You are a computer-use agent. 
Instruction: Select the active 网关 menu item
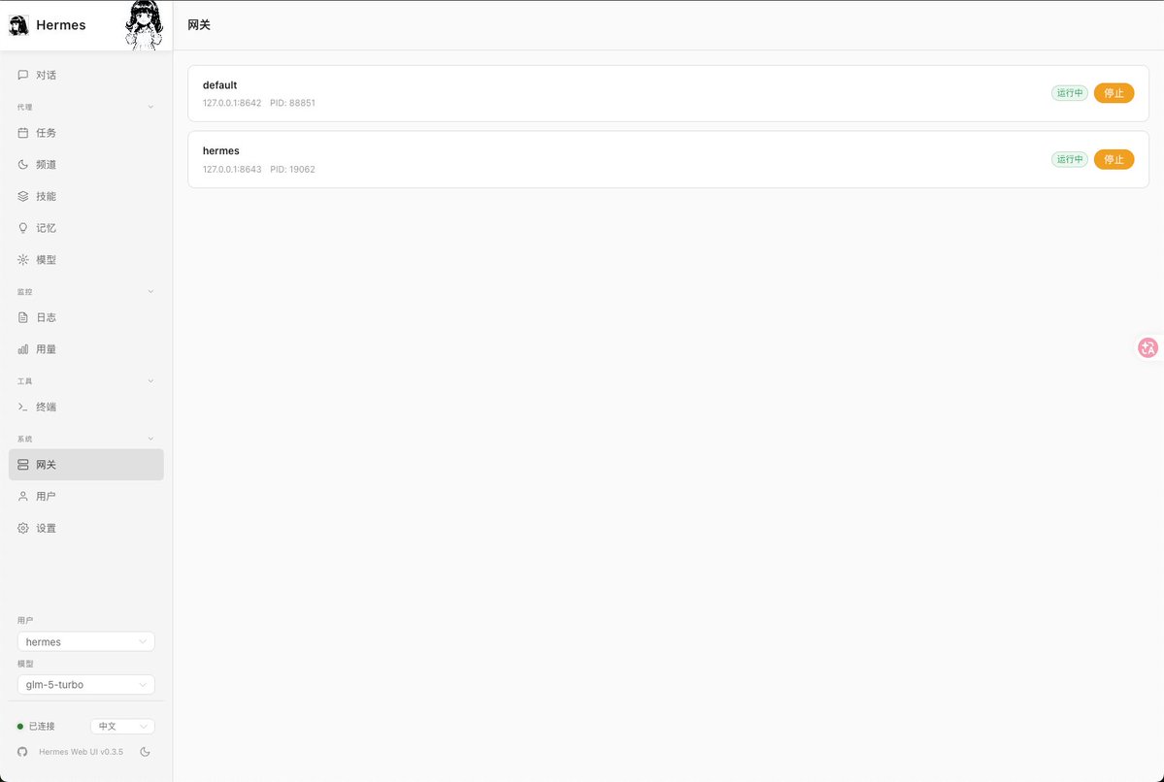[x=86, y=465]
